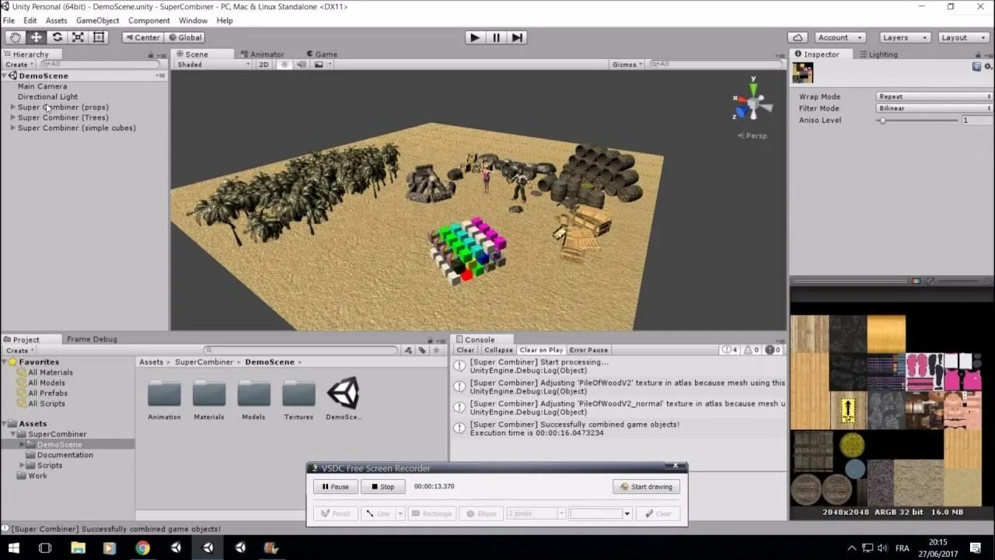Expand Super Combiner (simple cubes) object

[12, 128]
